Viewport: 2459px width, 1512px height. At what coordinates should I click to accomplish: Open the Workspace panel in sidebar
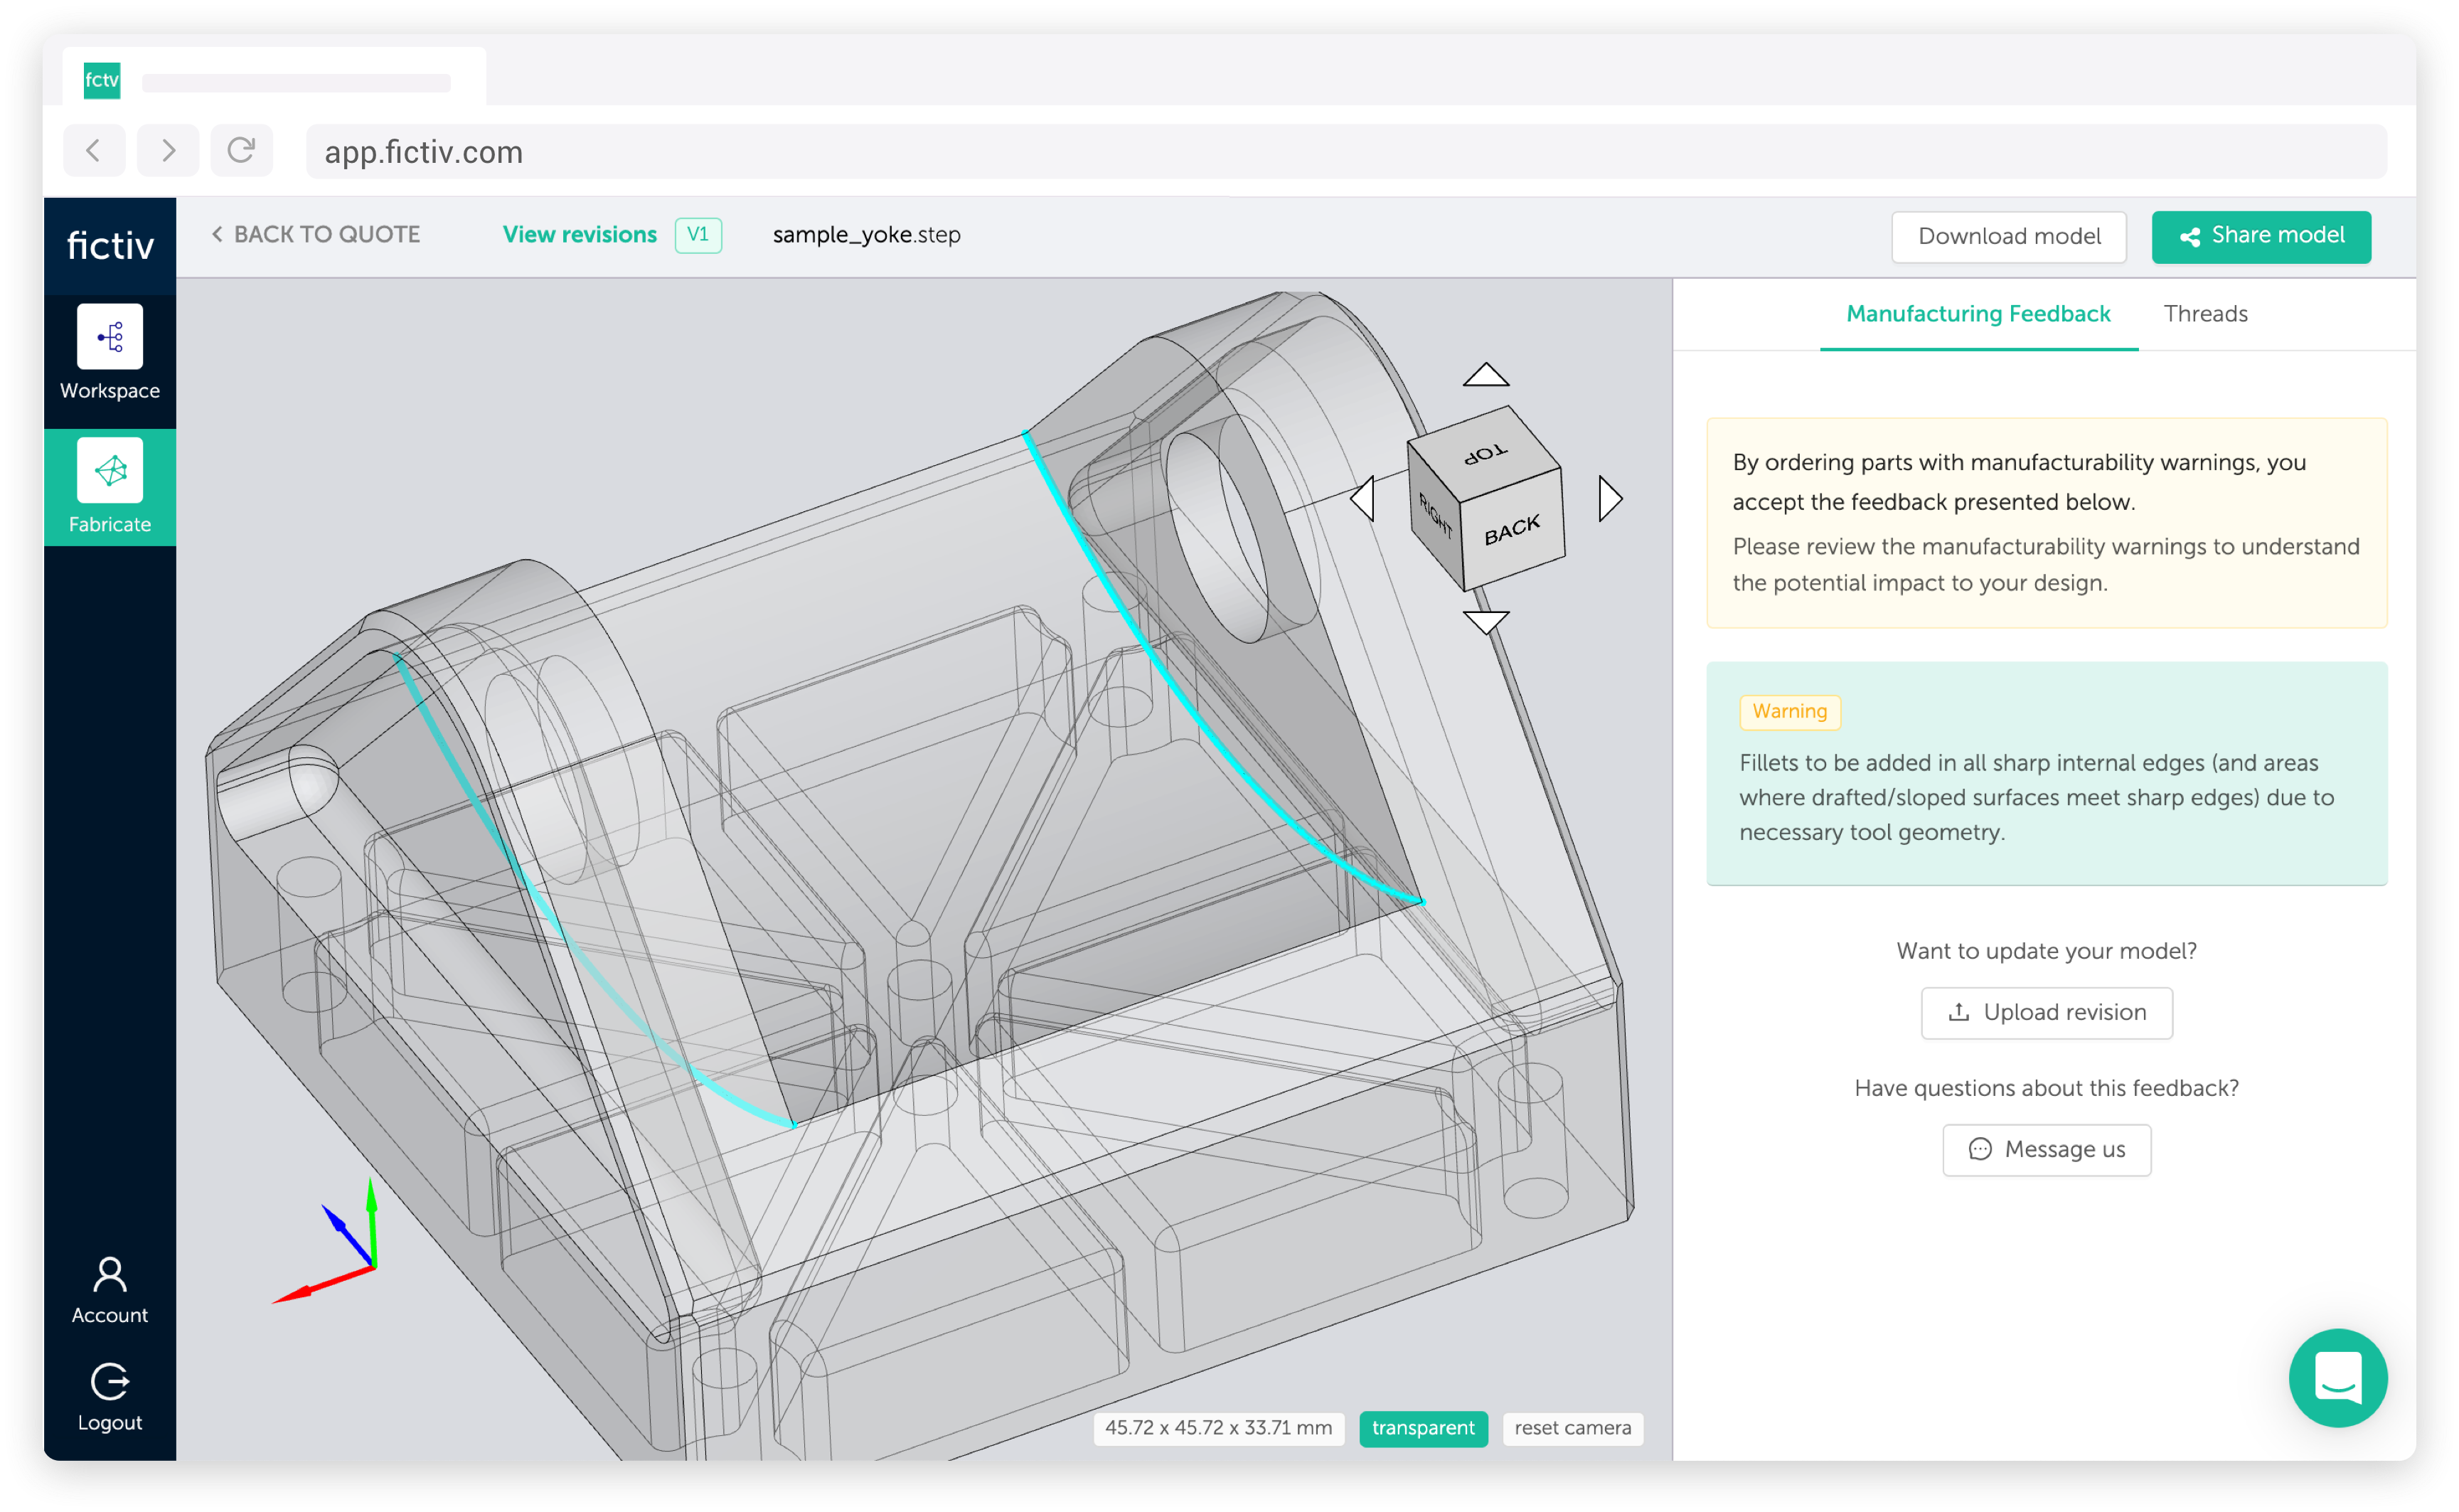(110, 354)
